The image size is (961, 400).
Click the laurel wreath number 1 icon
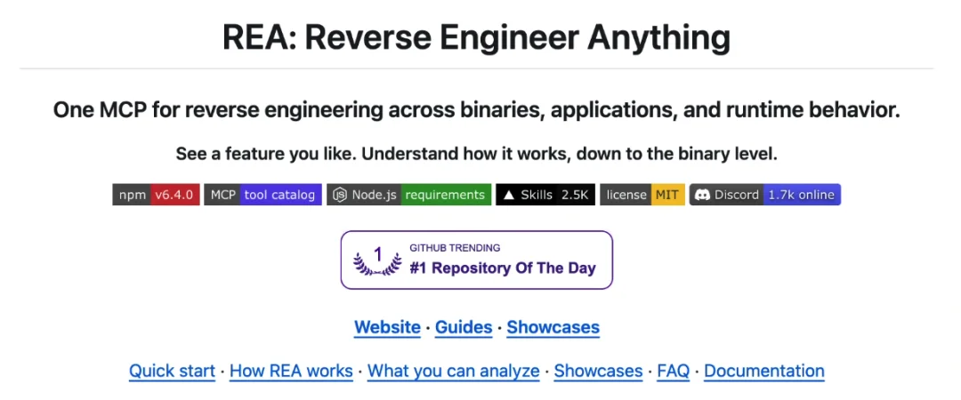377,260
